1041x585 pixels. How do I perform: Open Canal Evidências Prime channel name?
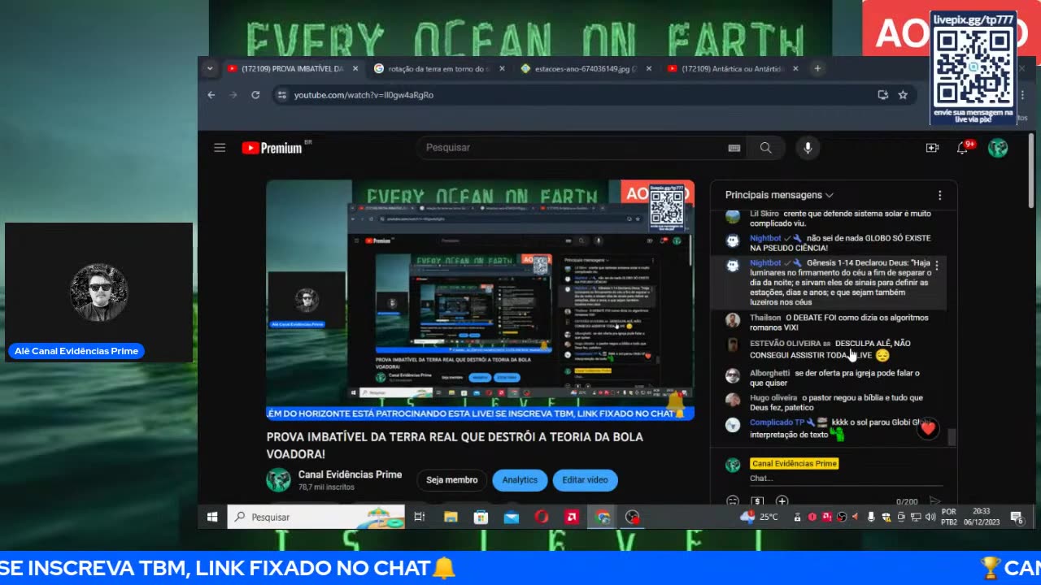point(350,474)
